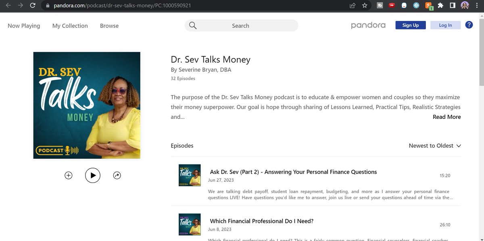Click the red extension icon in toolbar
The image size is (484, 241).
[392, 6]
